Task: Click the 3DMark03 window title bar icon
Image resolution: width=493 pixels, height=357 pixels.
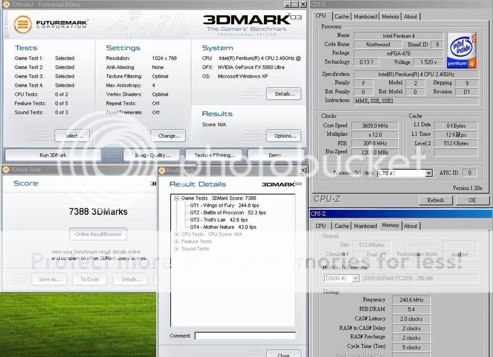Action: pyautogui.click(x=6, y=5)
